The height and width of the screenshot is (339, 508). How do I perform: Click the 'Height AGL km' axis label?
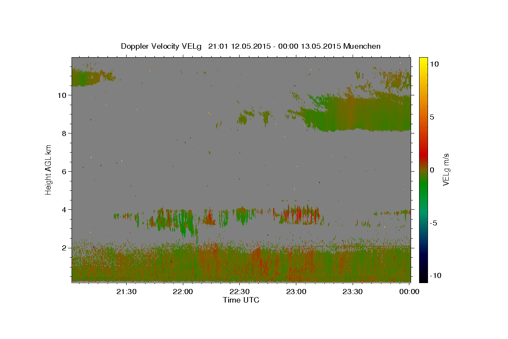click(x=49, y=169)
